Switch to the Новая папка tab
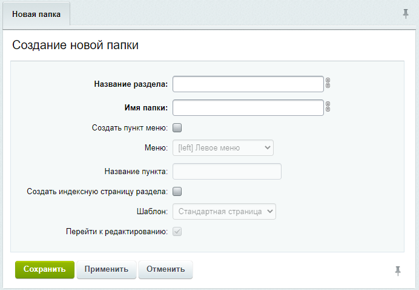The width and height of the screenshot is (419, 290). tap(36, 14)
